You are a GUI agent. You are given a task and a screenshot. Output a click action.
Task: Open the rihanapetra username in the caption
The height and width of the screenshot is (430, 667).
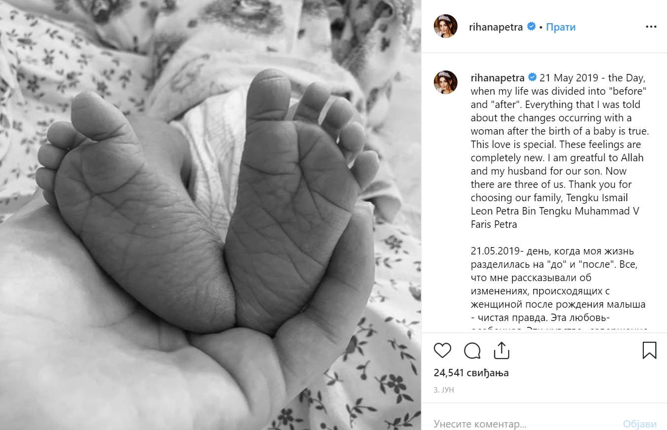pyautogui.click(x=497, y=77)
